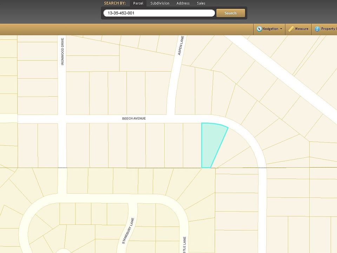Click the Ironwood Drive street label
Screen dimensions: 337x253
(x=62, y=51)
